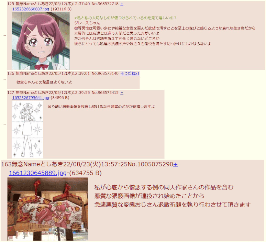Image resolution: width=266 pixels, height=242 pixels.
Task: Open file link 1661230645889.jpg
Action: [38, 173]
